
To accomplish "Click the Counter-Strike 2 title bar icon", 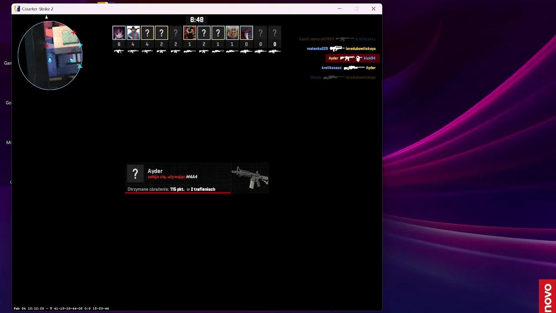I will 17,9.
